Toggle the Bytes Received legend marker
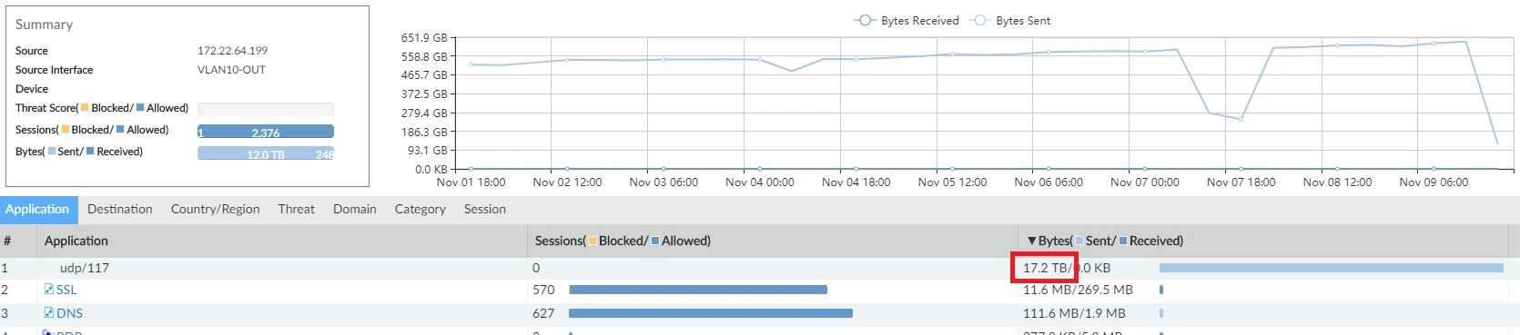 (865, 20)
